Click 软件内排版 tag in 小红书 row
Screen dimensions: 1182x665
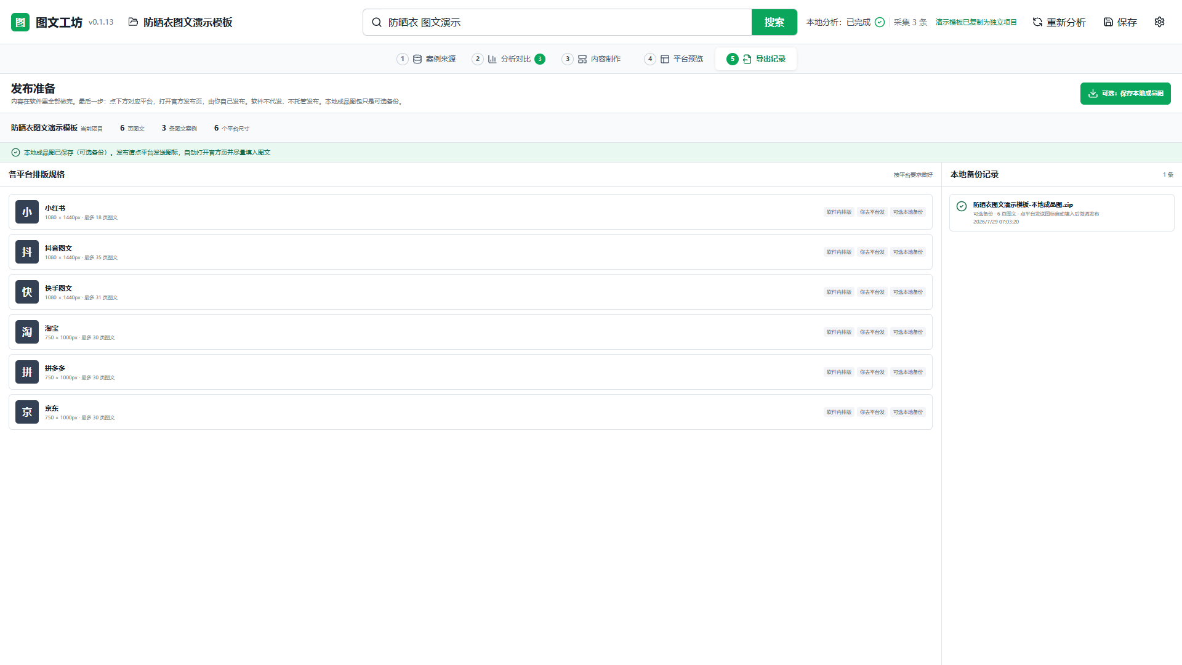click(839, 212)
